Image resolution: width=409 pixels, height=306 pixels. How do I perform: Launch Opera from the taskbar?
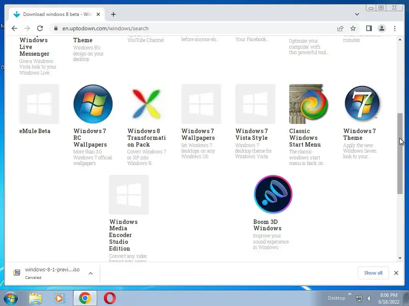coord(110,298)
